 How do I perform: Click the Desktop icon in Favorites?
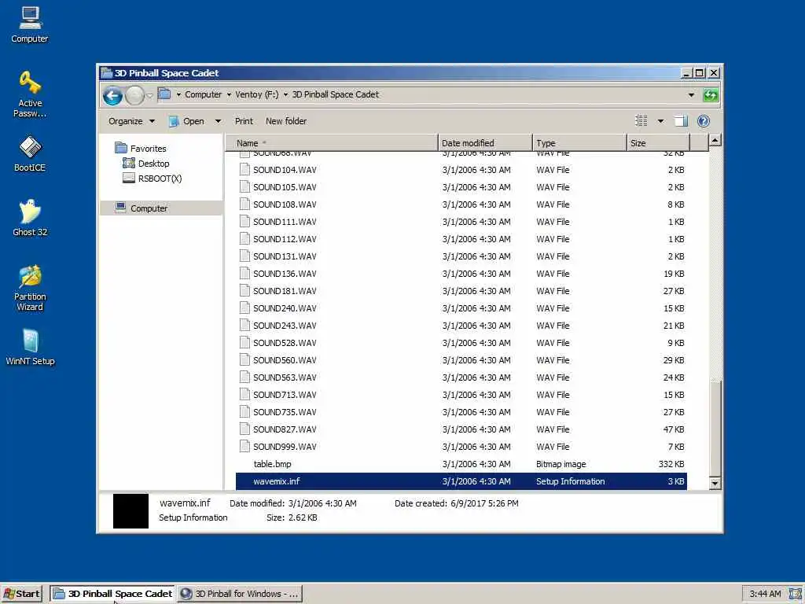[x=129, y=164]
